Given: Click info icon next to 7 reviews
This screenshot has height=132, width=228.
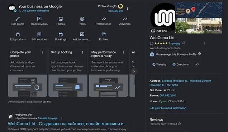Looking at the screenshot, I should point(183,43).
